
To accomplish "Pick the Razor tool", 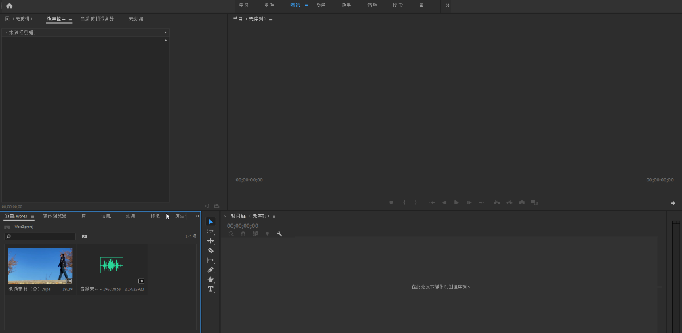I will (x=210, y=250).
